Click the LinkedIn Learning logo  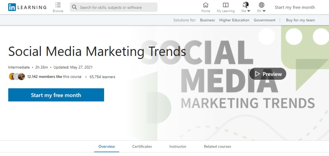(x=27, y=7)
